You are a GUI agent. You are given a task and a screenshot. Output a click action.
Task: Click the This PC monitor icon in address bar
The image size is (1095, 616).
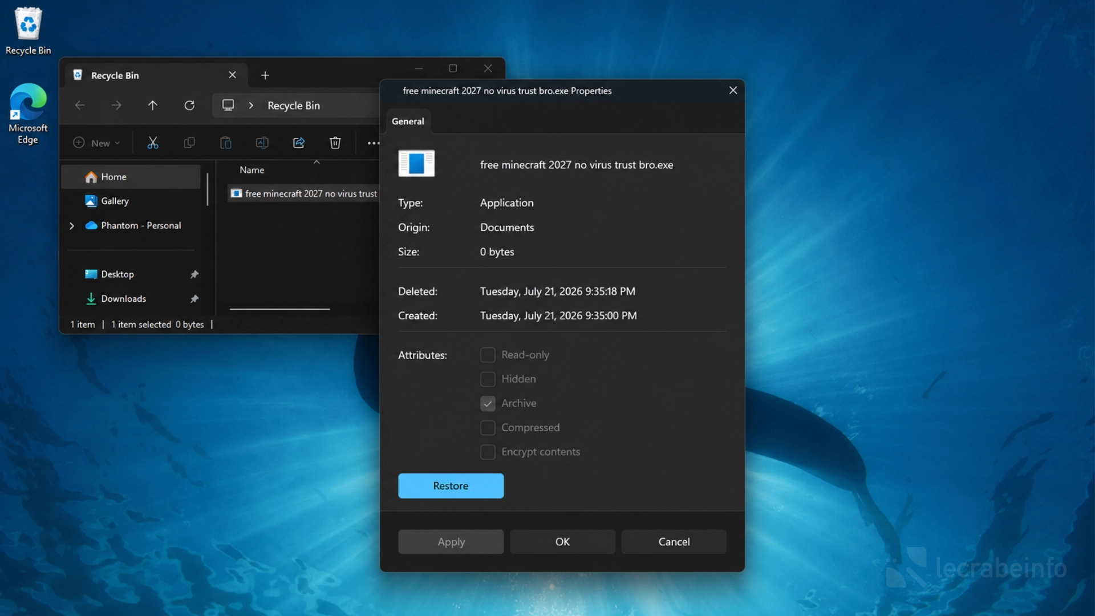[228, 106]
